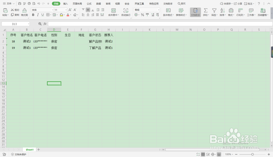The width and height of the screenshot is (273, 157).
Task: Apply the yellow fill color bucket
Action: 61,15
